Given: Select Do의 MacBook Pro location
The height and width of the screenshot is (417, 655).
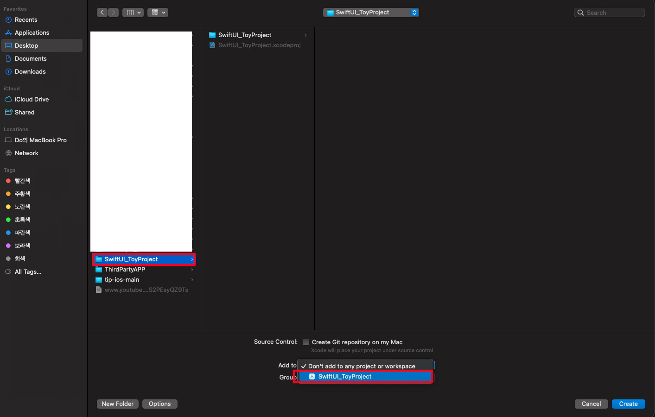Looking at the screenshot, I should coord(41,140).
